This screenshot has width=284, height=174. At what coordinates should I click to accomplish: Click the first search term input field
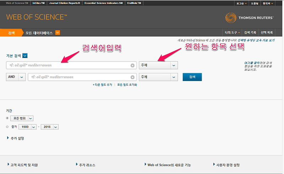point(71,65)
